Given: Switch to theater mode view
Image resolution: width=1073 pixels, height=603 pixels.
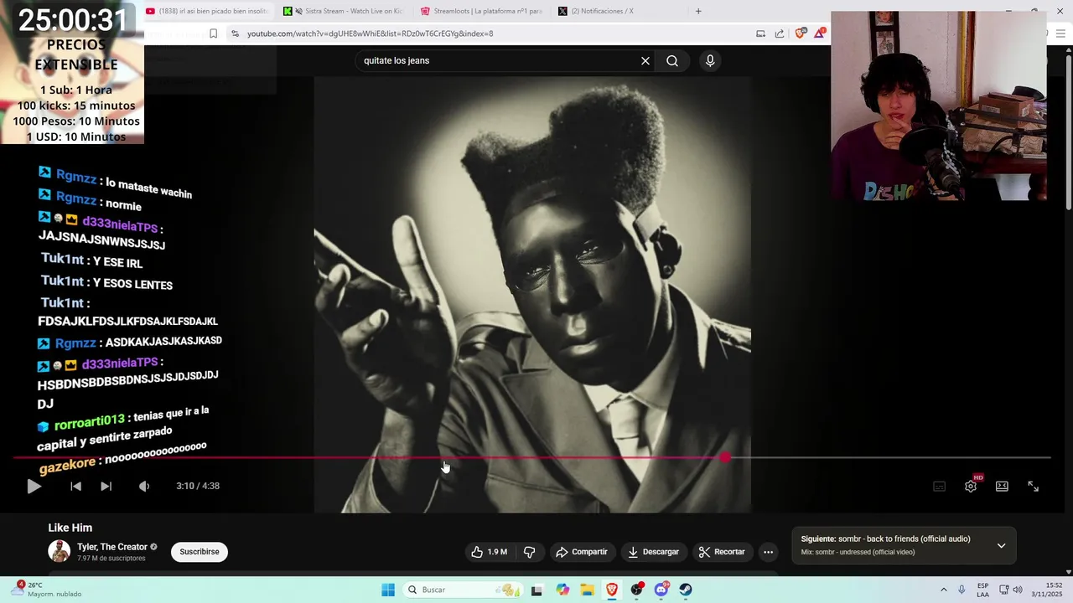Looking at the screenshot, I should pyautogui.click(x=1002, y=486).
